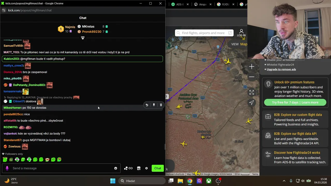Image resolution: width=331 pixels, height=186 pixels.
Task: Open Google Chrome taskbar icon
Action: tap(190, 181)
